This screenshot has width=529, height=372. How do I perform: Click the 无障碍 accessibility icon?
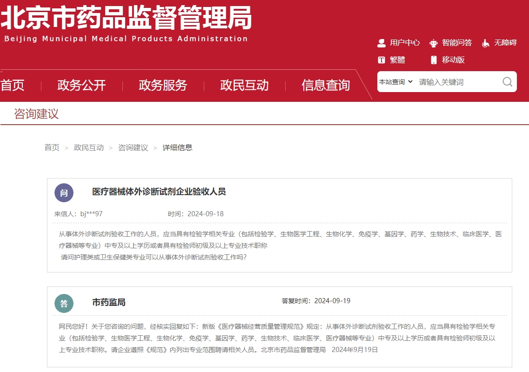coord(487,43)
